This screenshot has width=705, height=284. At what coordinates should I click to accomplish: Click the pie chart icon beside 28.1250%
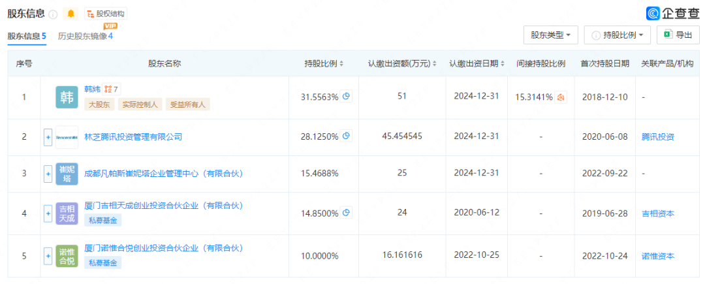347,136
